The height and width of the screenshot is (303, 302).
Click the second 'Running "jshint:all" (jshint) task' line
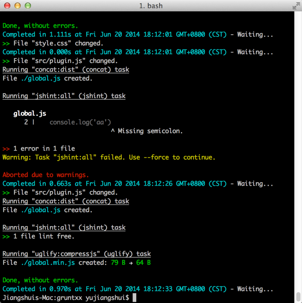click(x=64, y=228)
